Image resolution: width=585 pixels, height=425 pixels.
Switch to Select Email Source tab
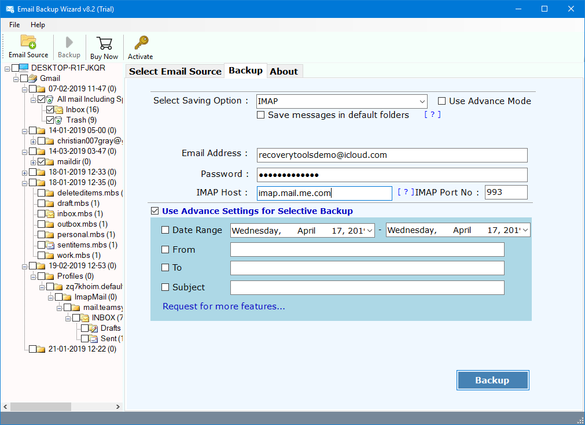pyautogui.click(x=175, y=71)
